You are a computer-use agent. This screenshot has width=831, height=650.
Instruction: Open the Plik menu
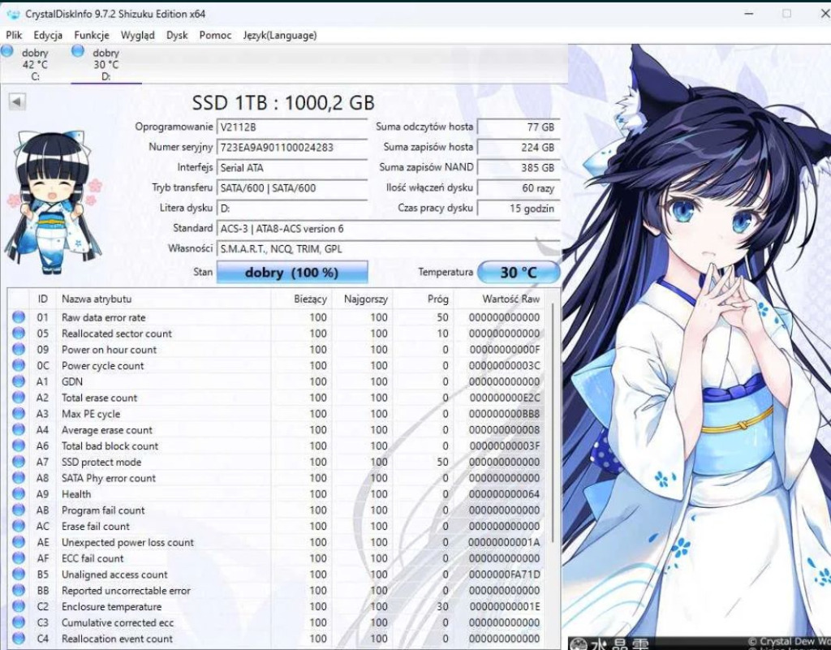[x=14, y=36]
